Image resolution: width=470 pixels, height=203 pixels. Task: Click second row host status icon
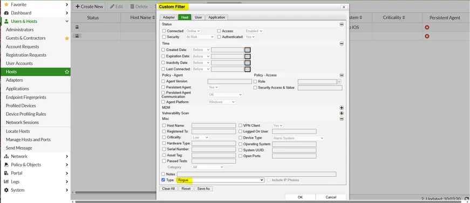point(77,36)
